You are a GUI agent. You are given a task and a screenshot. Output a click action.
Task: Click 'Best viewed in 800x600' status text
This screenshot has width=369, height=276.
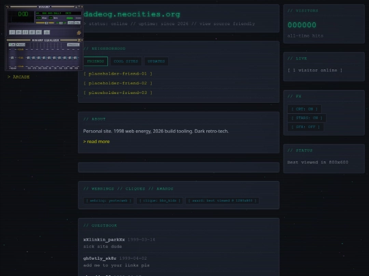(x=318, y=162)
